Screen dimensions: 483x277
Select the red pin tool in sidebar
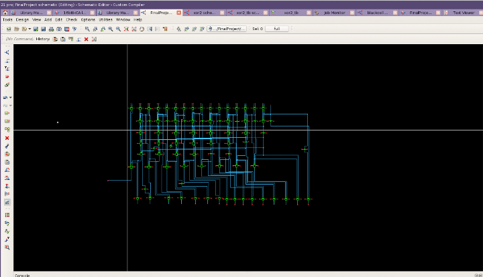point(7,77)
